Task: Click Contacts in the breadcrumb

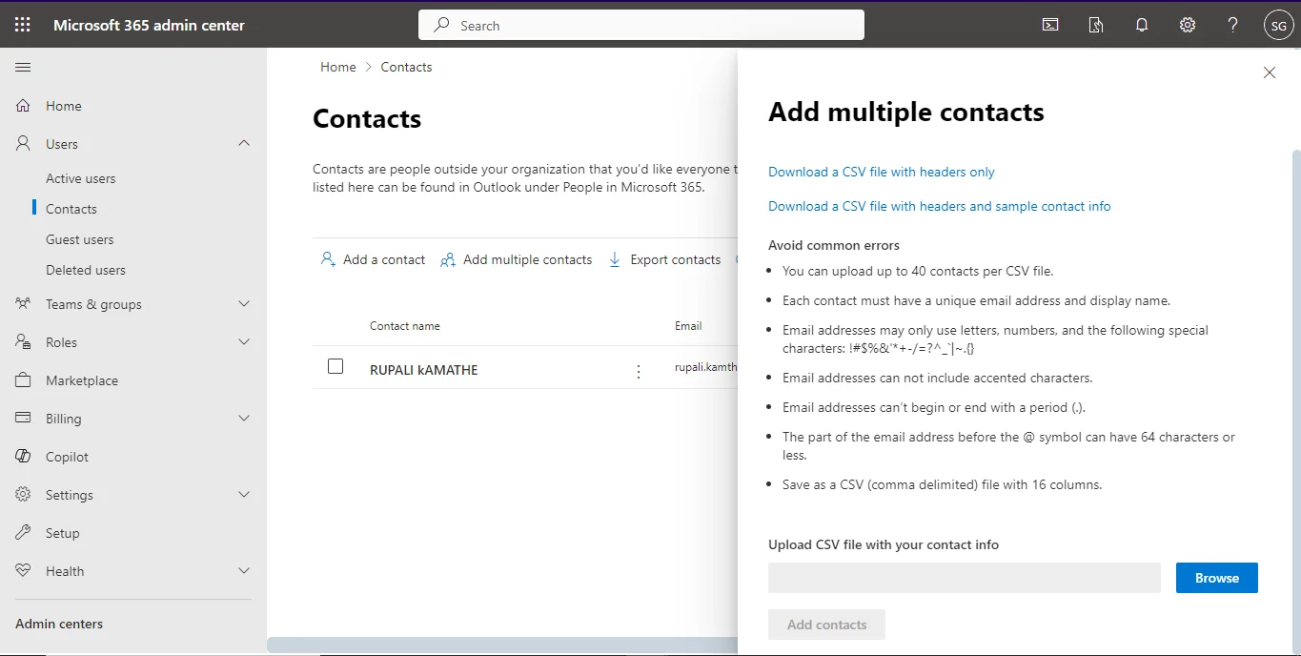Action: 406,67
